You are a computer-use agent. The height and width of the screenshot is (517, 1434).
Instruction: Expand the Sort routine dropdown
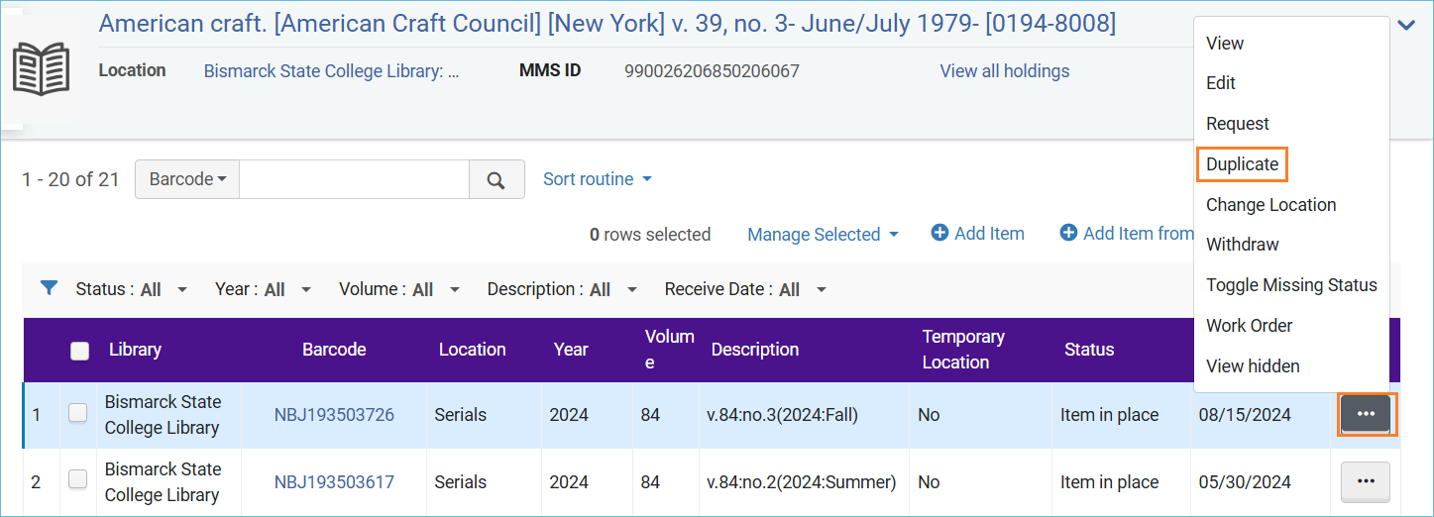click(598, 179)
